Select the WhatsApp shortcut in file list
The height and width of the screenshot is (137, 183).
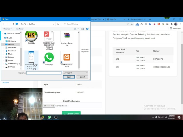[49, 59]
